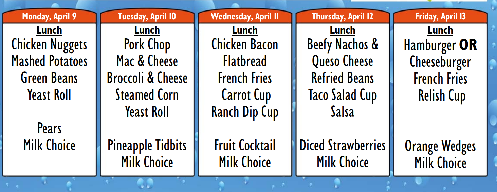Choose the Thursday, April 12 header
497x192 pixels.
[343, 16]
